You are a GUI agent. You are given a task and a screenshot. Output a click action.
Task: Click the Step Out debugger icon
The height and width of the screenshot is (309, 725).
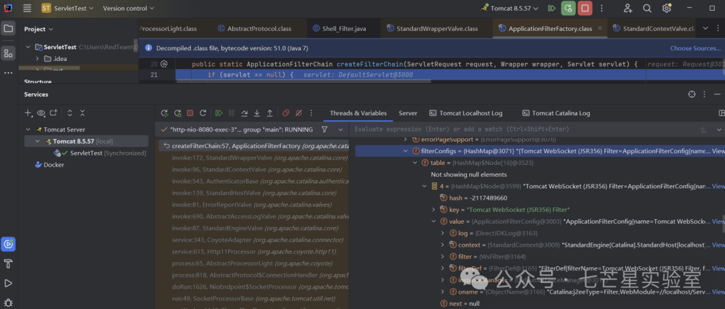pyautogui.click(x=270, y=113)
